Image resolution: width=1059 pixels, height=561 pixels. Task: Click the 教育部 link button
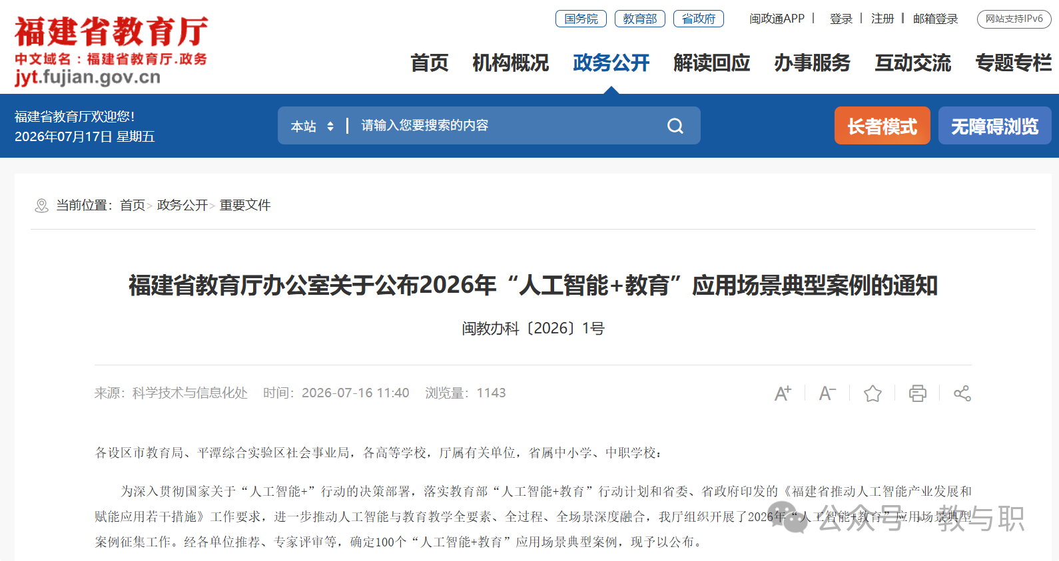[x=639, y=19]
